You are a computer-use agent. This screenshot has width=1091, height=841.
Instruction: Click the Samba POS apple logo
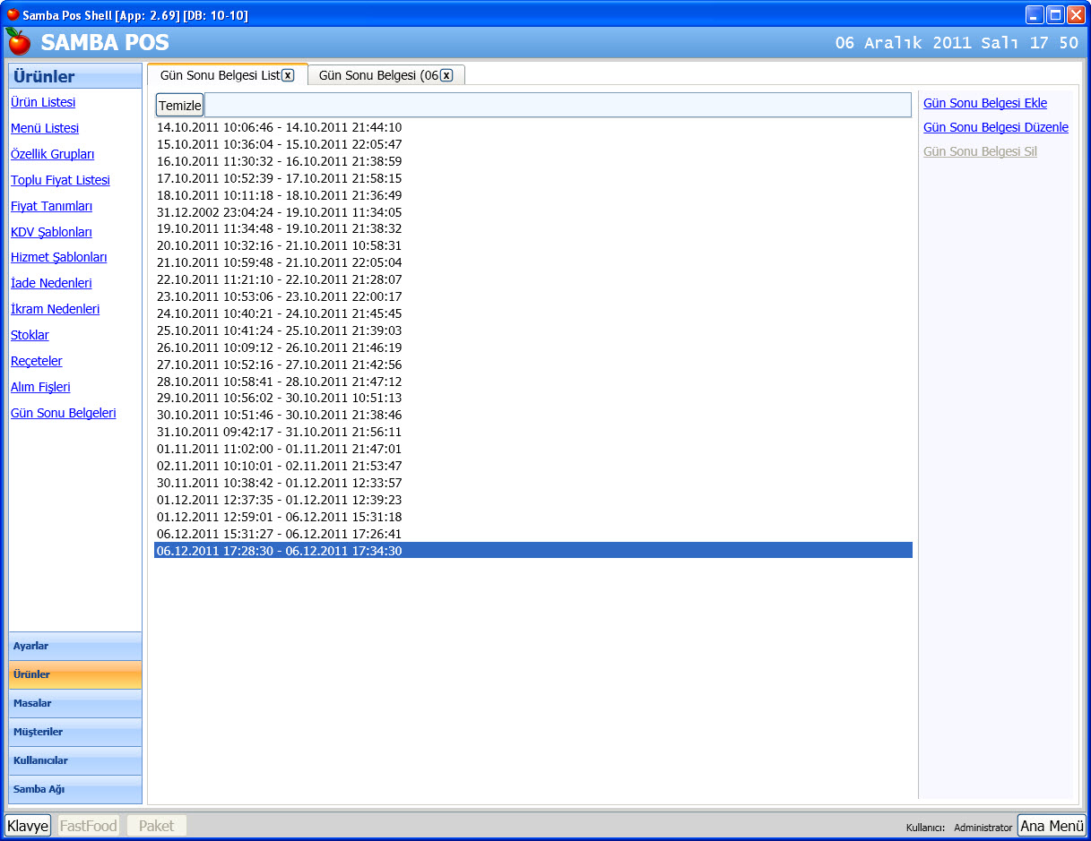(18, 42)
